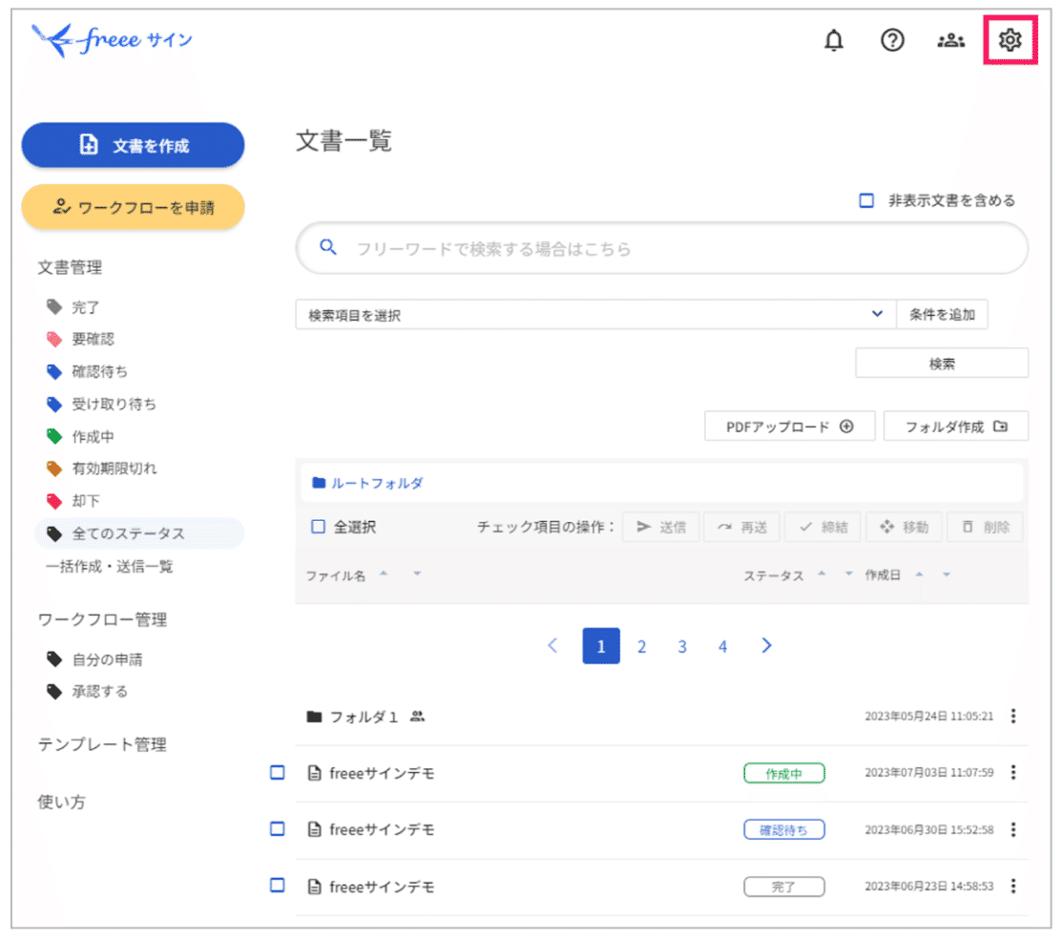
Task: Click the 検索 button
Action: pyautogui.click(x=942, y=364)
